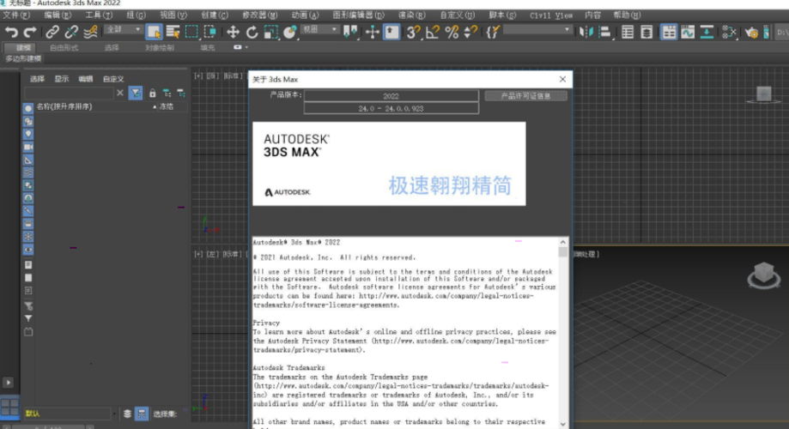Open reference coordinate system dropdown 视图
Screen dimensions: 789x429
[319, 30]
